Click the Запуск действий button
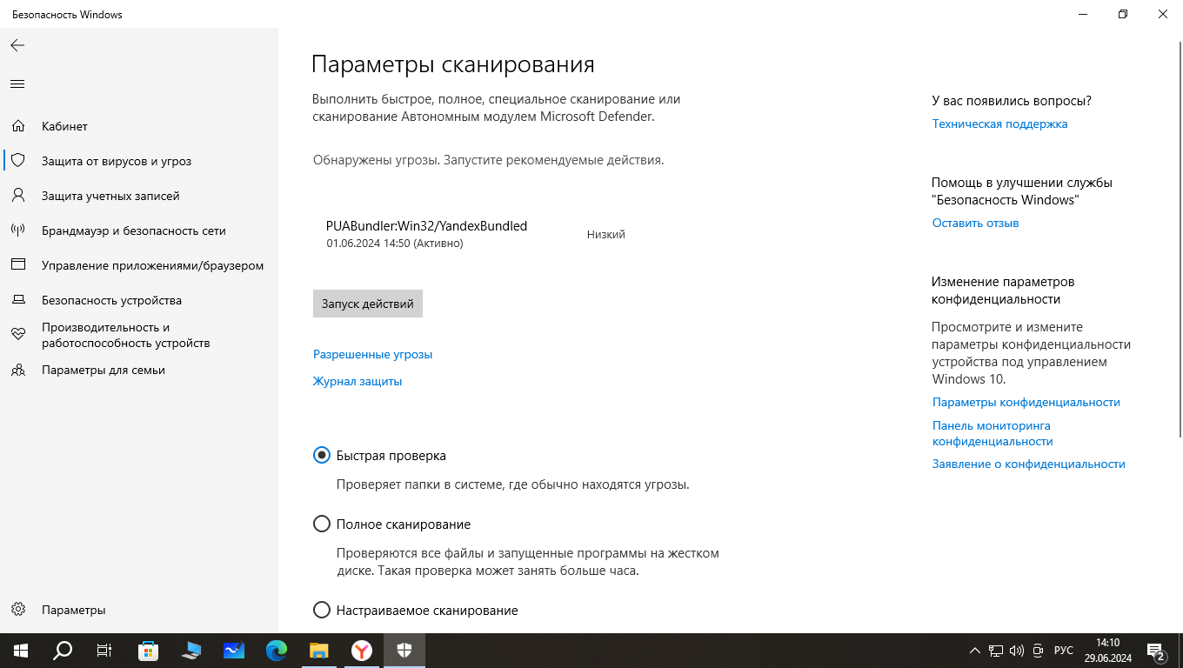 368,304
